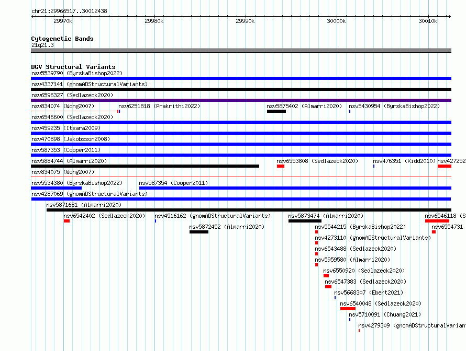This screenshot has height=351, width=466.
Task: Select black bar under nsv5871681
Action: pos(249,210)
